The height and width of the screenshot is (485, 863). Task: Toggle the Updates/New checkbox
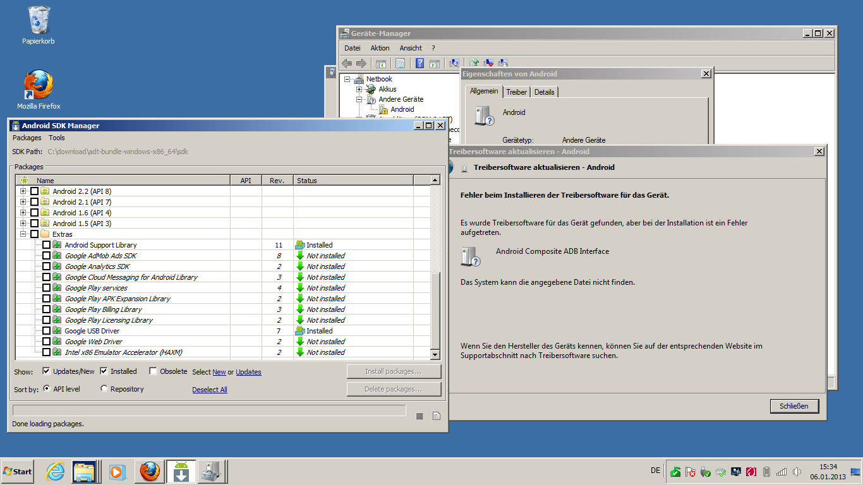click(46, 371)
